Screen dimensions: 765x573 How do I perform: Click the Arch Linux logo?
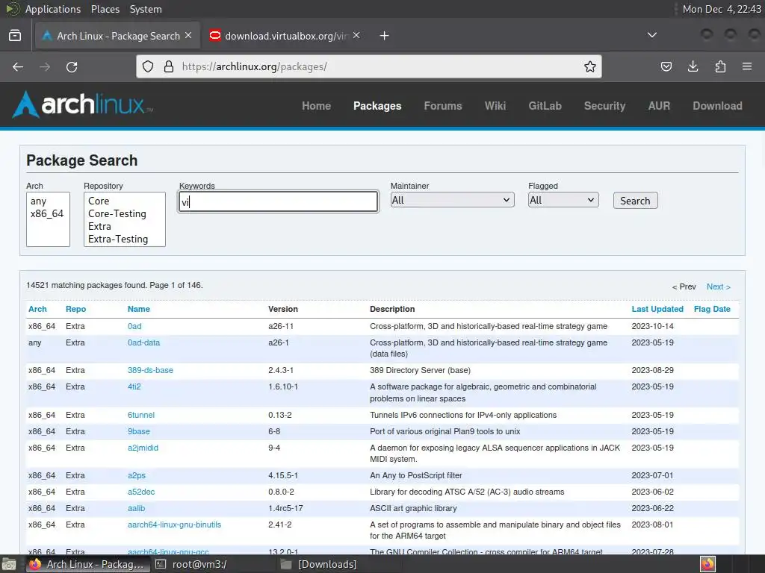point(83,104)
